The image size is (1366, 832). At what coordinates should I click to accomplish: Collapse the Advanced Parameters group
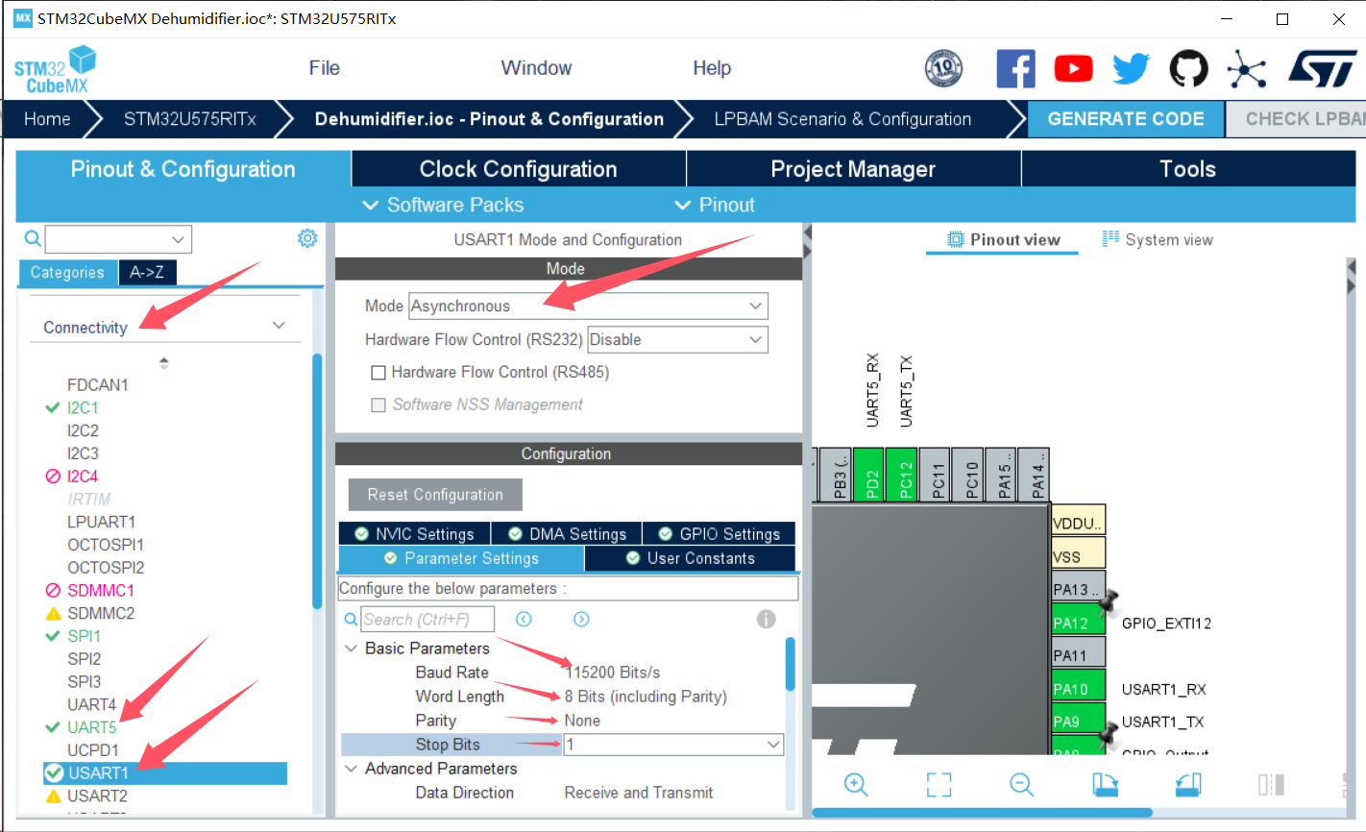pyautogui.click(x=351, y=769)
